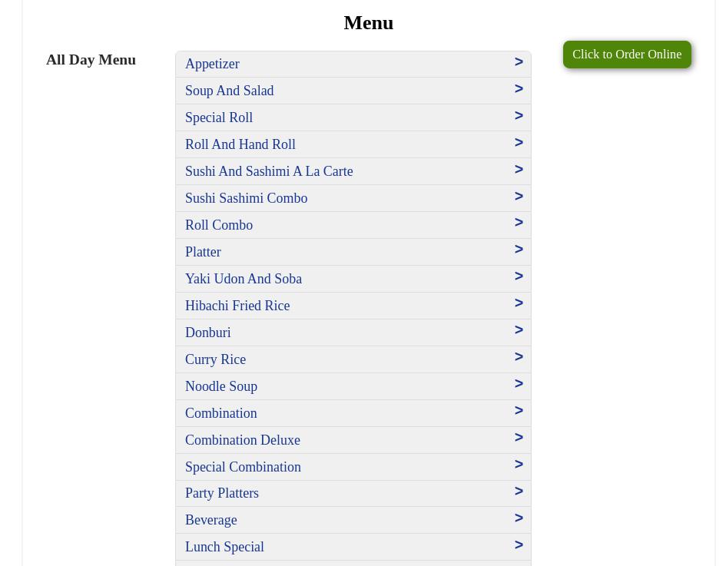
Task: Open the Lunch Special menu section
Action: tap(224, 547)
